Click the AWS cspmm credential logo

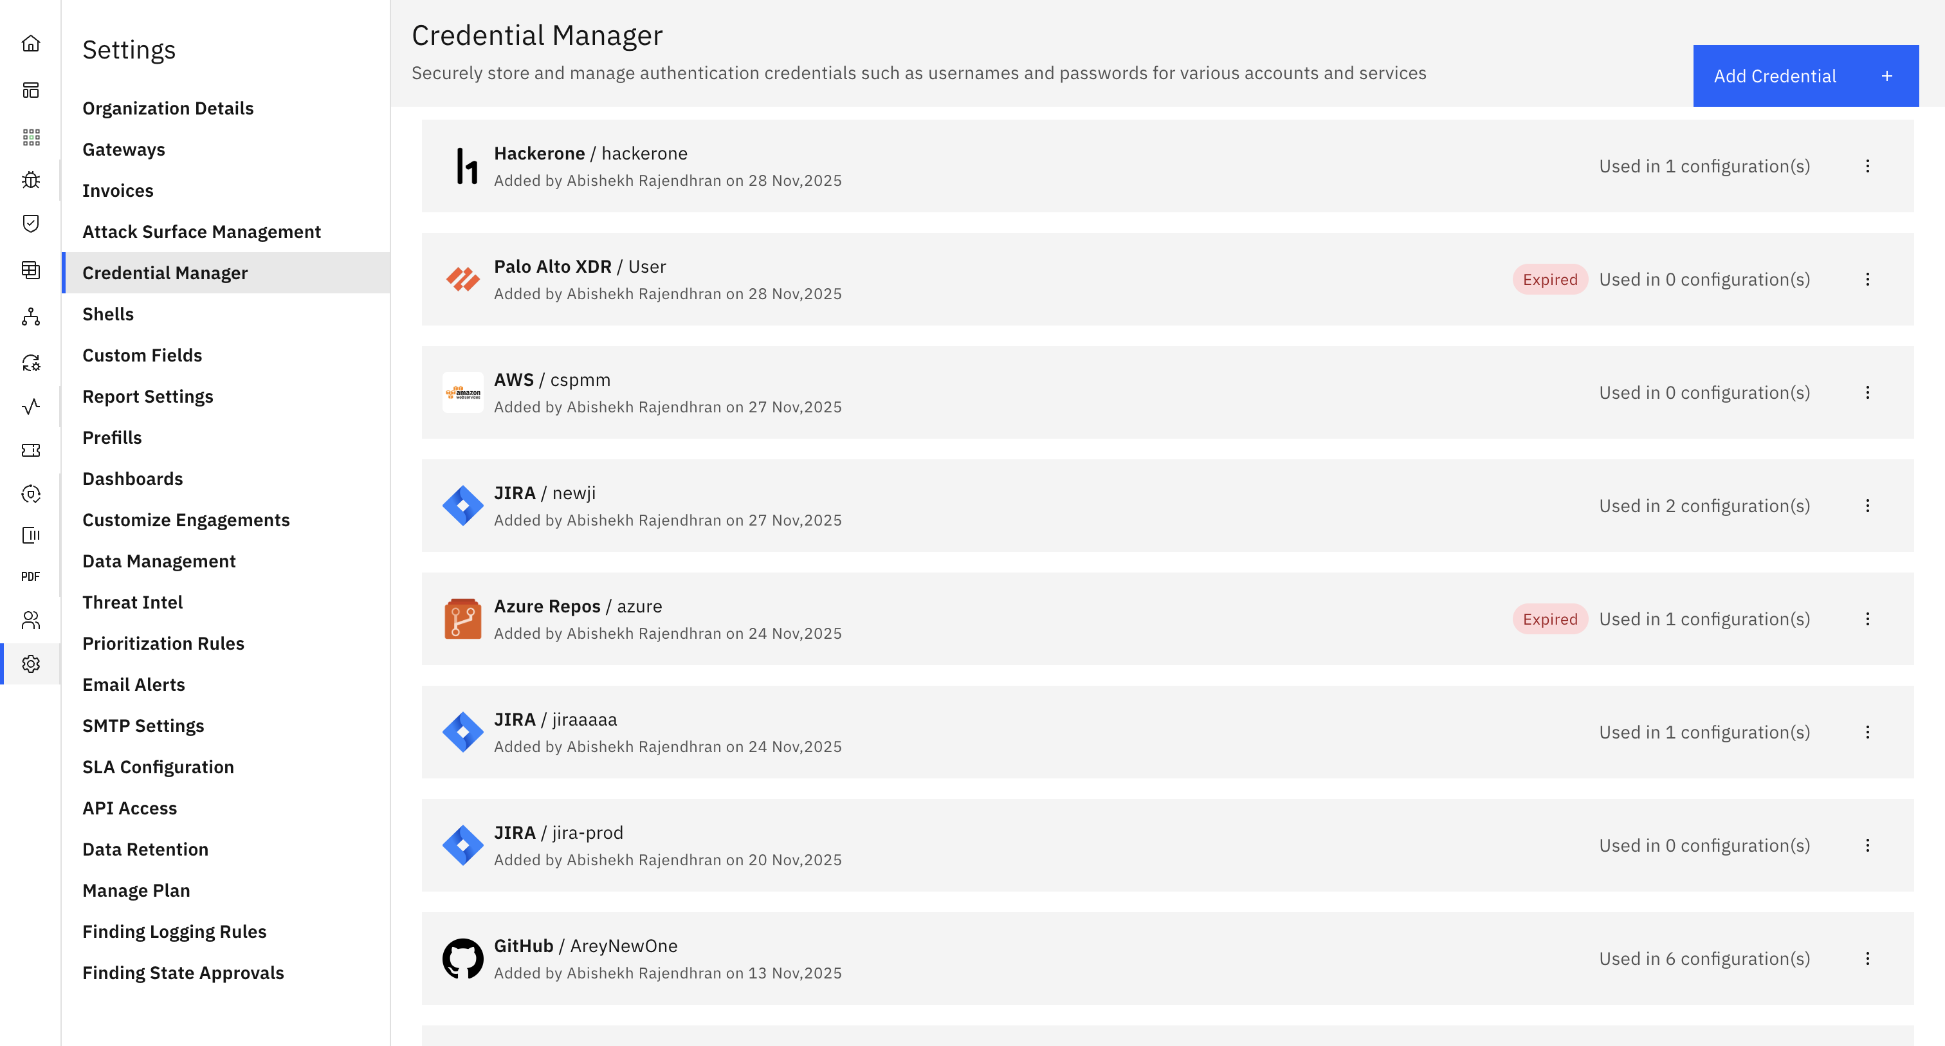click(463, 392)
